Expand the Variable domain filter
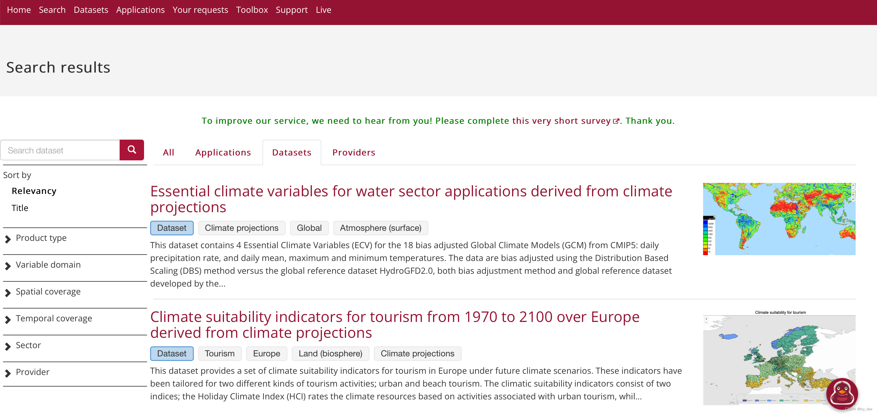 point(48,265)
